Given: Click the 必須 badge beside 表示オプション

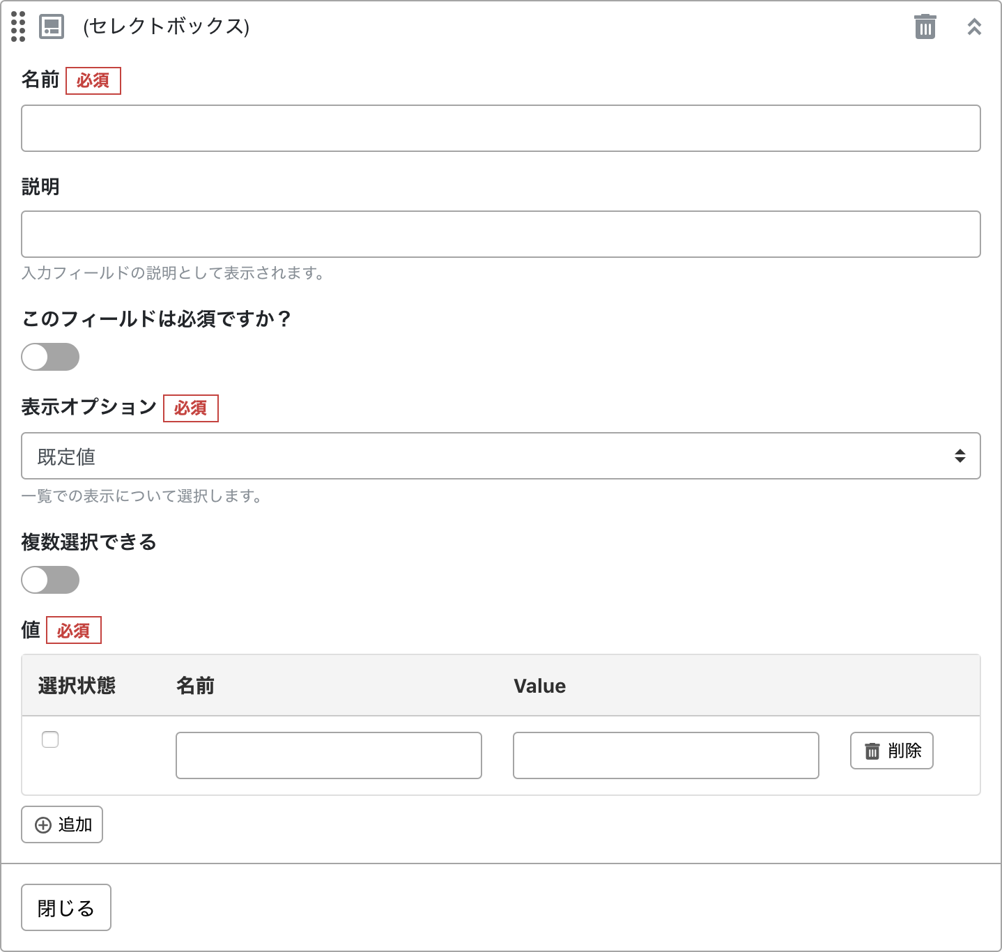Looking at the screenshot, I should [x=190, y=408].
